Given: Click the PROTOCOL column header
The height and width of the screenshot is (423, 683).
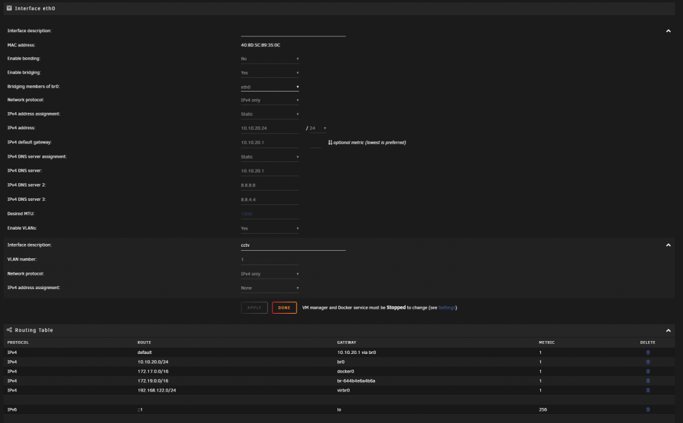Looking at the screenshot, I should pos(18,342).
